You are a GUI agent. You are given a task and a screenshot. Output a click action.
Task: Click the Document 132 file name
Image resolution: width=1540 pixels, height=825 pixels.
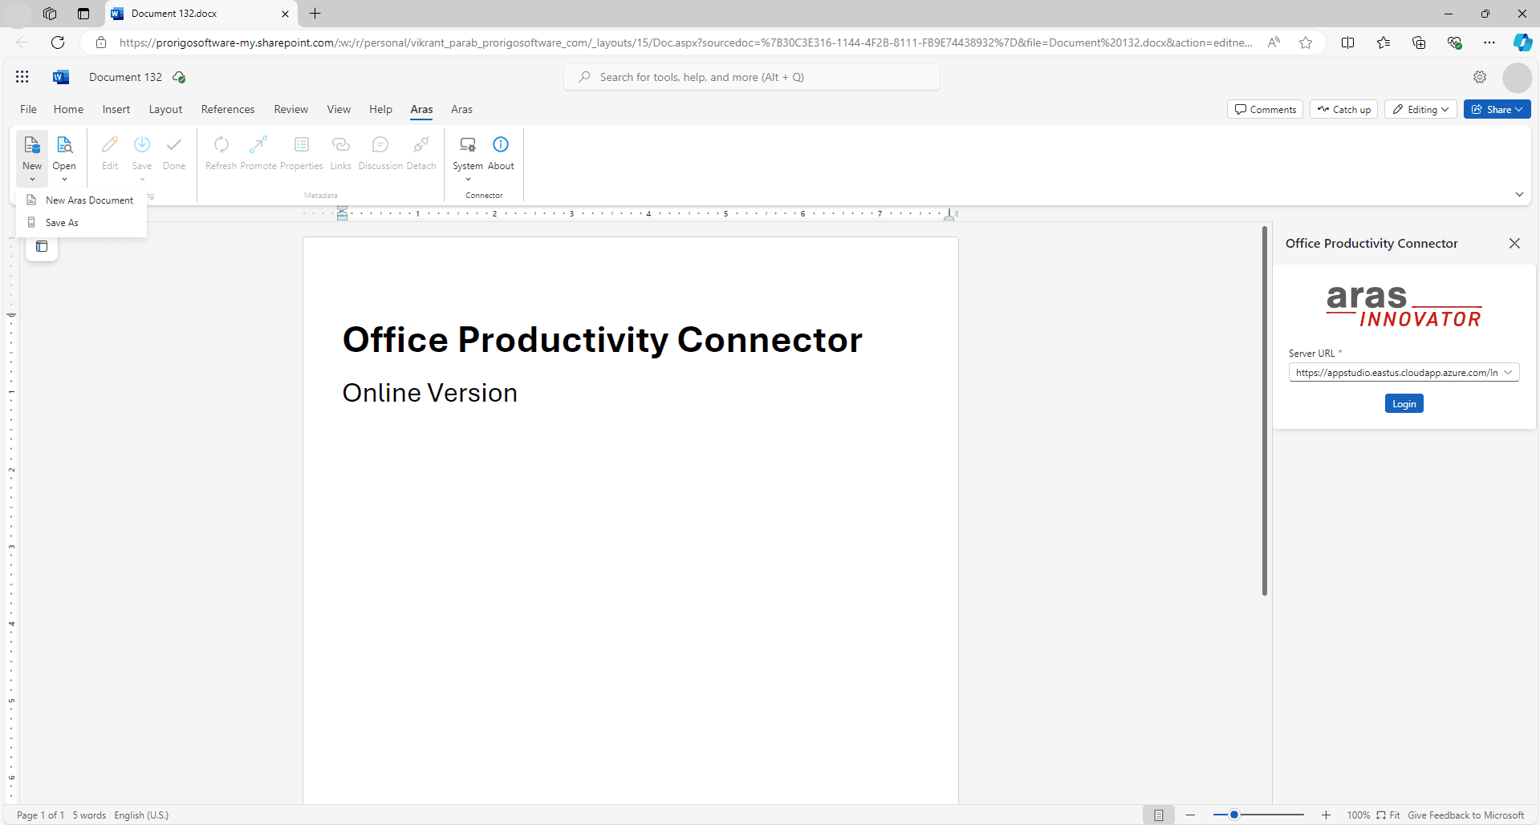125,77
